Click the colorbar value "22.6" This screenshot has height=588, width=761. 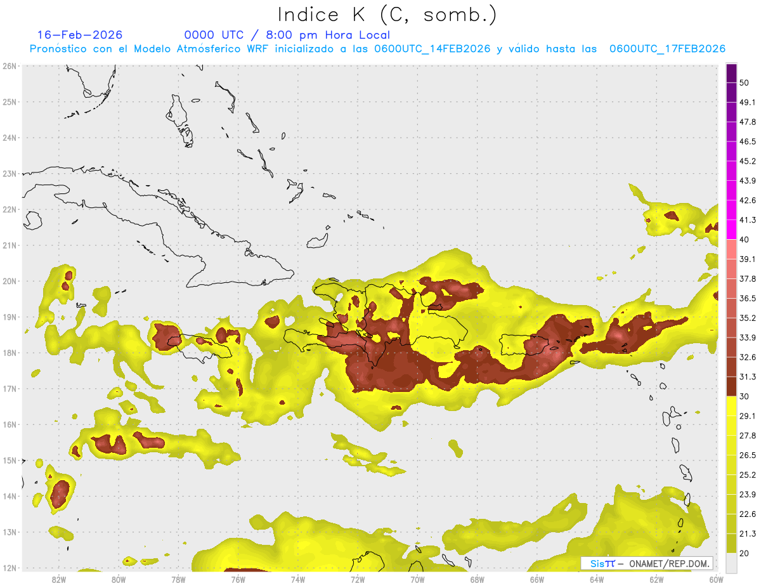click(748, 514)
